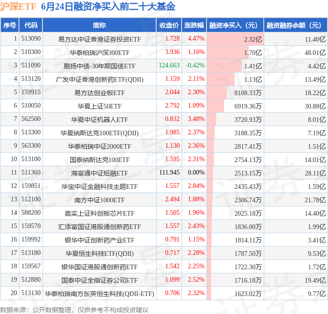
Task: Click the 序号 column header
Action: click(10, 25)
